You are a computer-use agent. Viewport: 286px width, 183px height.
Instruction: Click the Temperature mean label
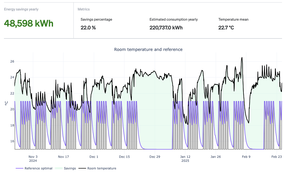[233, 20]
